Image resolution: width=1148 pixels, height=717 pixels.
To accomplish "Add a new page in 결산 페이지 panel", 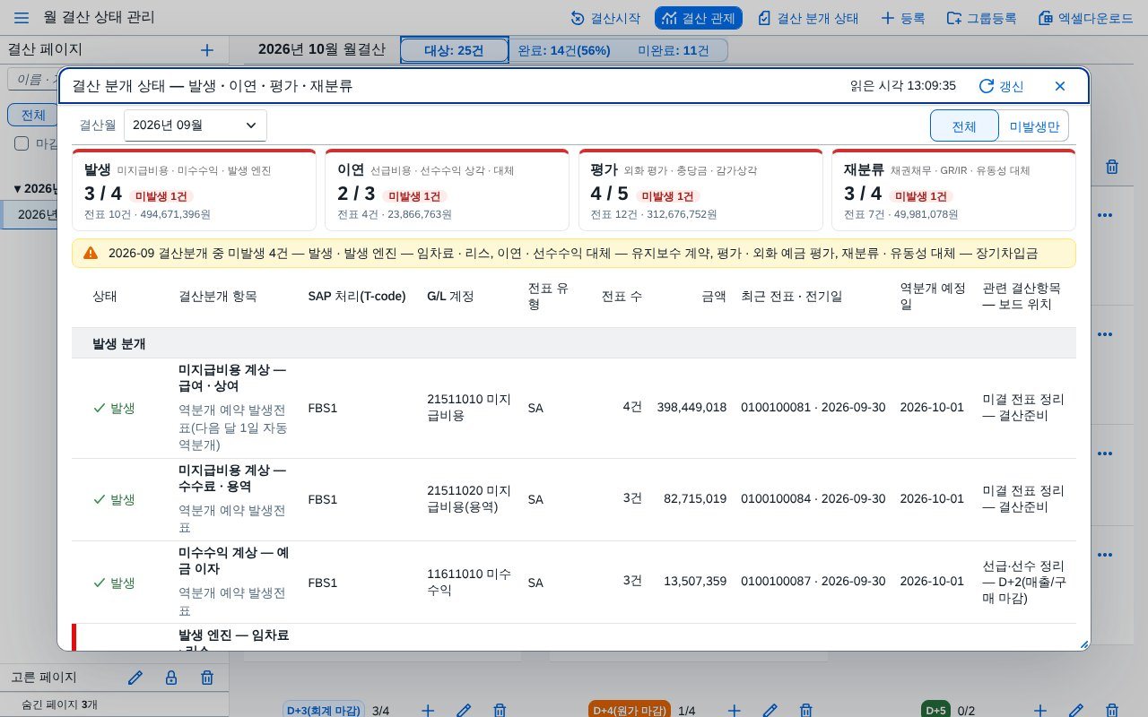I will pyautogui.click(x=207, y=50).
